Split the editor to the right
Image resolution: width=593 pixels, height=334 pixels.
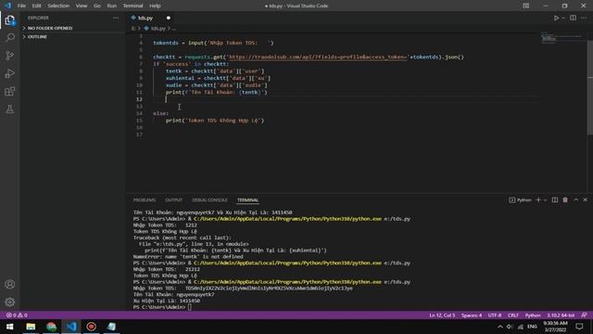[573, 18]
